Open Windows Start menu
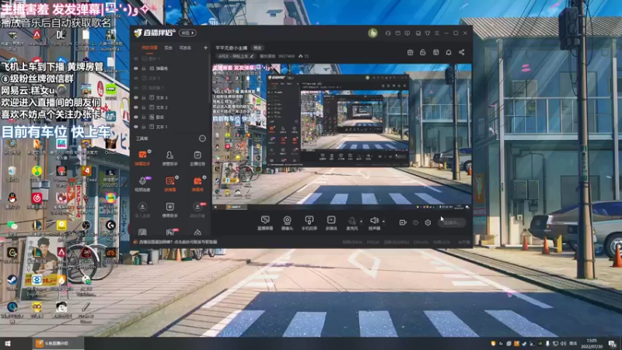This screenshot has width=622, height=350. pyautogui.click(x=8, y=344)
